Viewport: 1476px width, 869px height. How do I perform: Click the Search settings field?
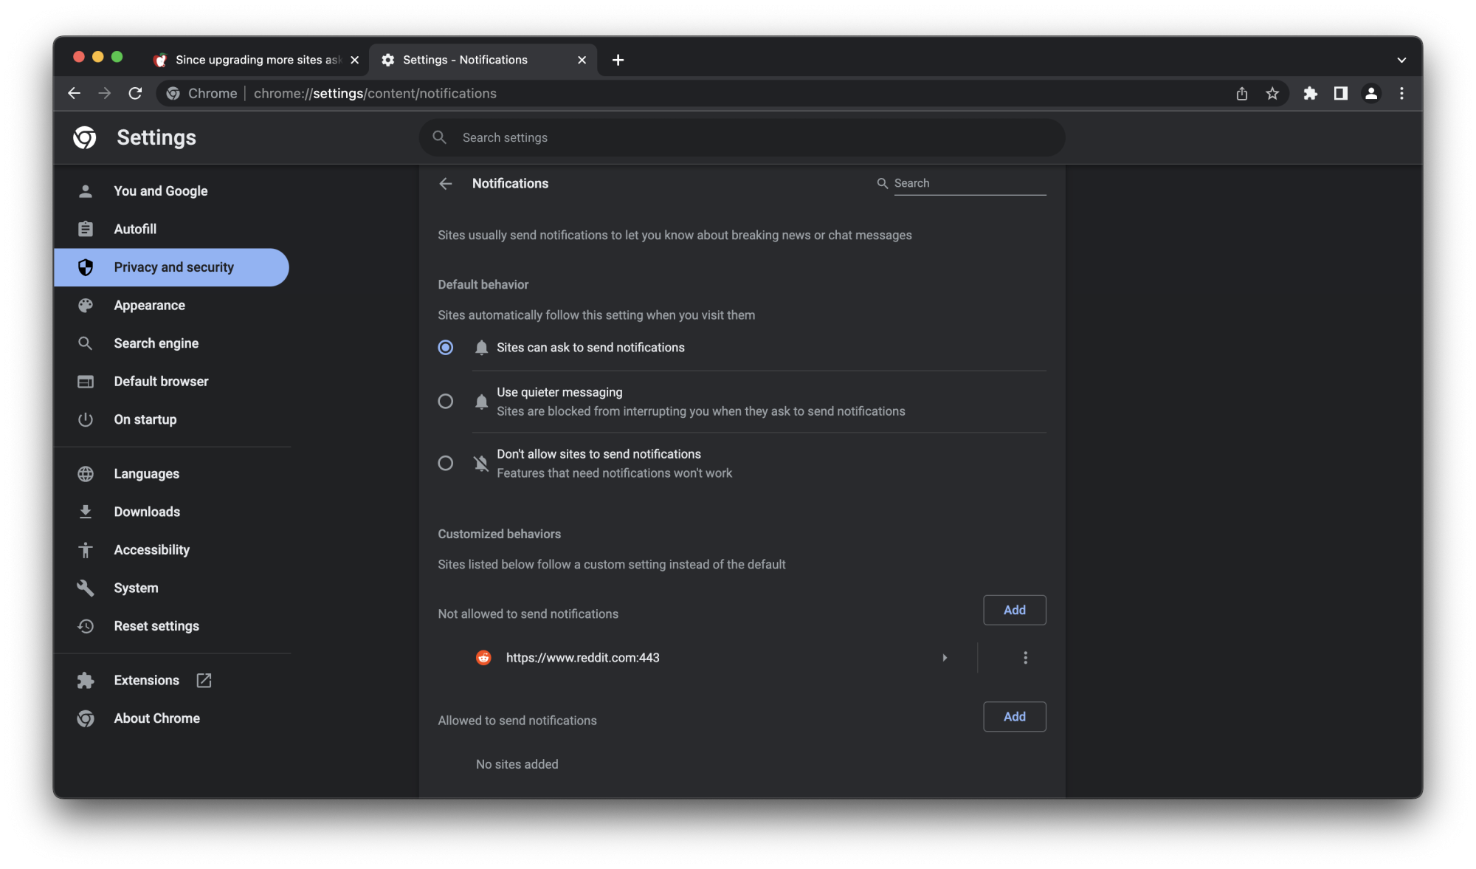742,138
